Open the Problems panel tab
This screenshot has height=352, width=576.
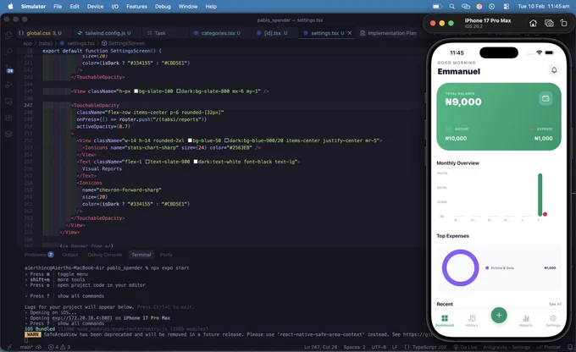click(39, 255)
